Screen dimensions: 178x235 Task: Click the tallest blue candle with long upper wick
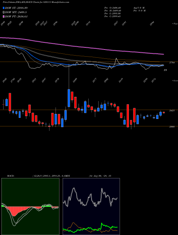(x=69, y=98)
